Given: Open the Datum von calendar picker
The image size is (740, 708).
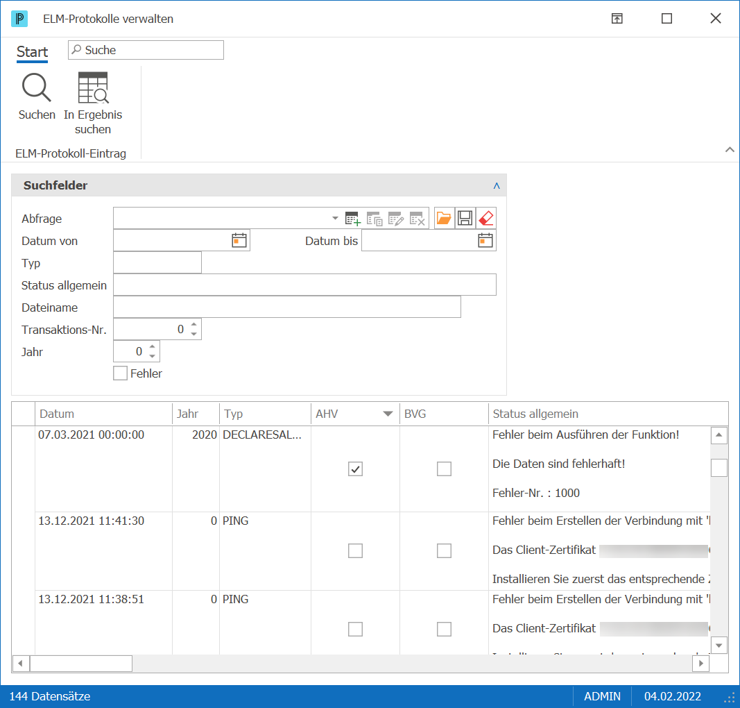Looking at the screenshot, I should coord(239,240).
